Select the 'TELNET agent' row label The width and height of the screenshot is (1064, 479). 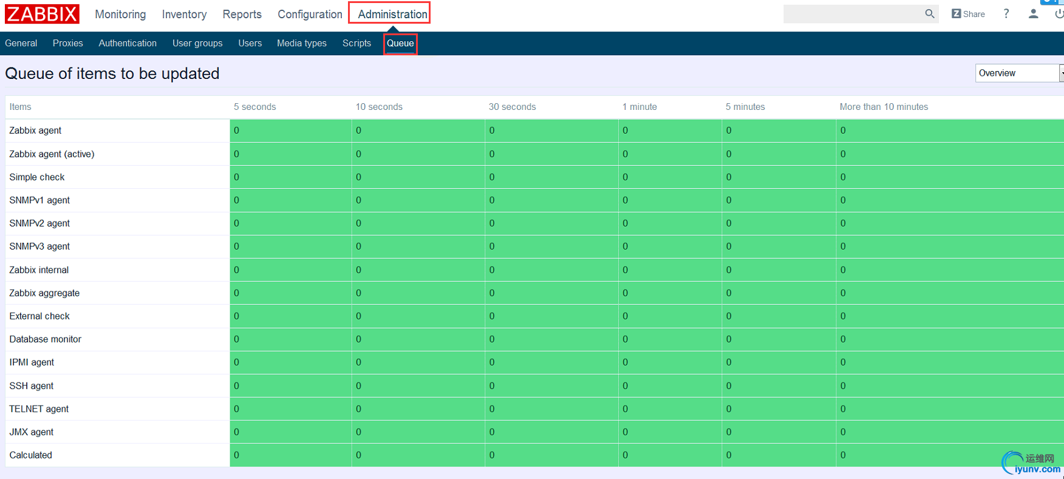click(39, 409)
